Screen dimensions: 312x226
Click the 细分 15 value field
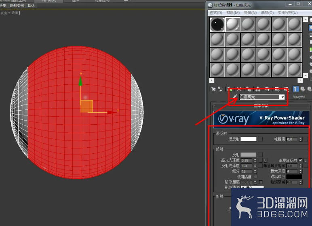[247, 172]
